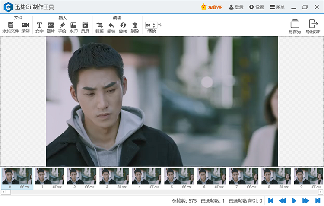Click the 已选帧数: 1 status text
The width and height of the screenshot is (324, 206).
click(x=213, y=201)
